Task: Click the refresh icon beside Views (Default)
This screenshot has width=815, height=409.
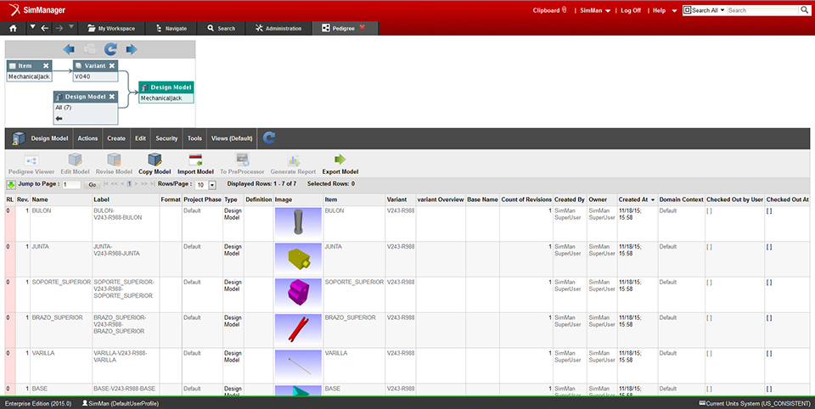Action: (269, 137)
